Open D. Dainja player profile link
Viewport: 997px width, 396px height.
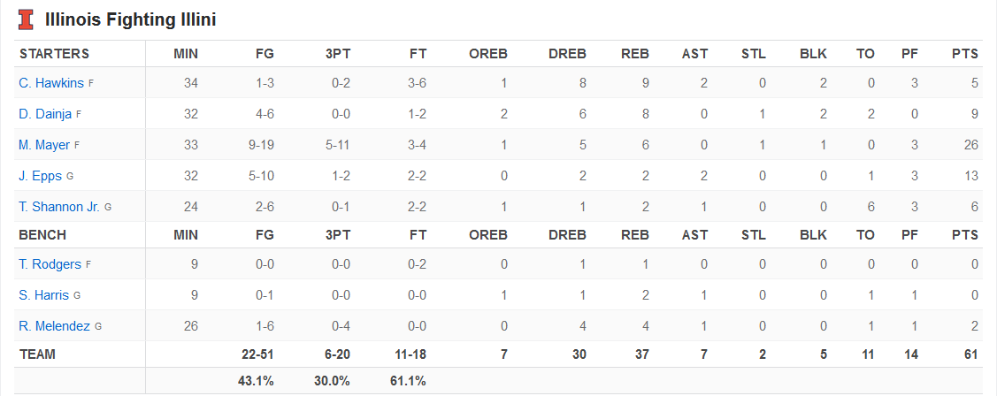pyautogui.click(x=45, y=114)
